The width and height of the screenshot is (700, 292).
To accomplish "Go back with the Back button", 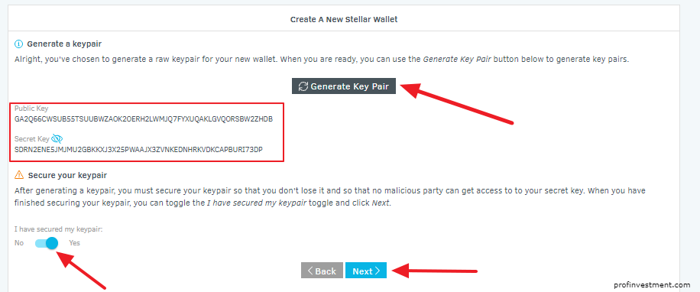I will [322, 271].
